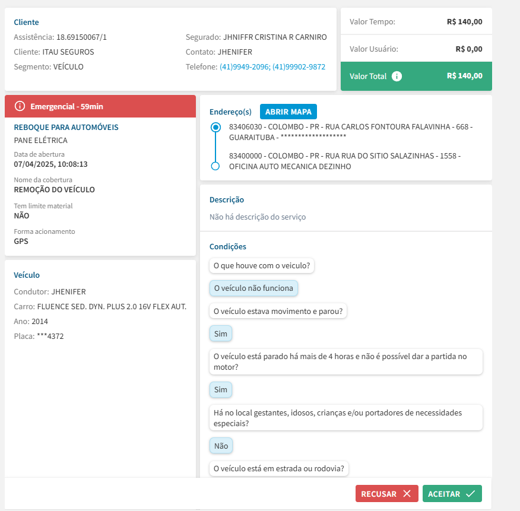Click the 'Não' answer chip
This screenshot has height=511, width=520.
pyautogui.click(x=220, y=446)
